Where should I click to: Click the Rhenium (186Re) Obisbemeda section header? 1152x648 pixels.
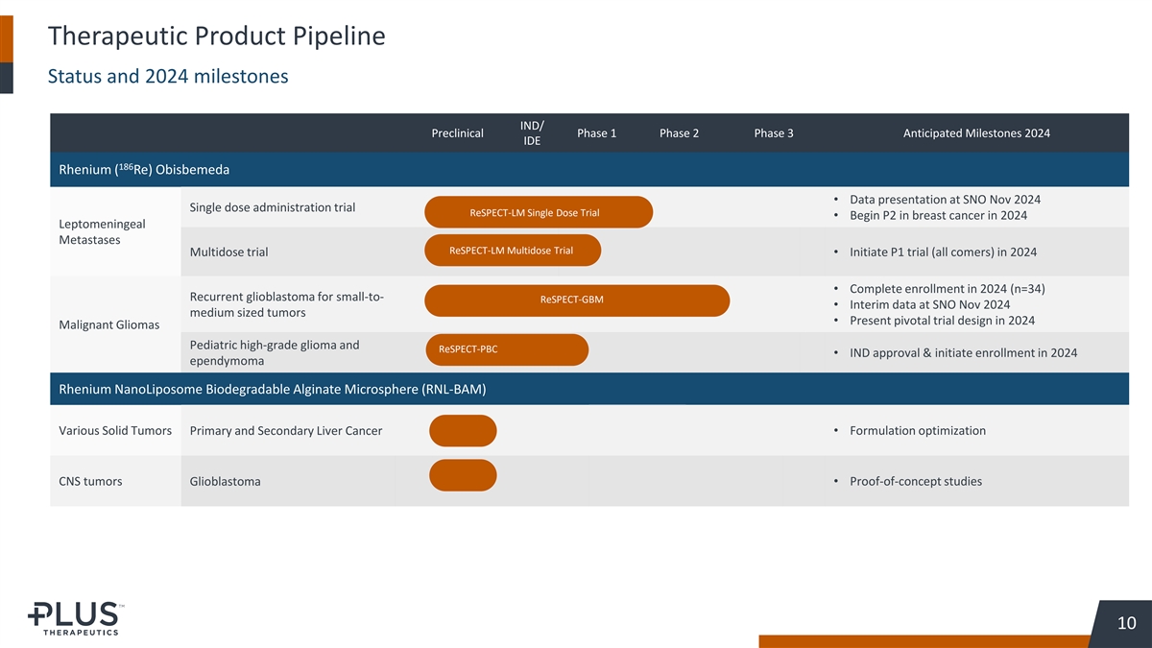[144, 170]
